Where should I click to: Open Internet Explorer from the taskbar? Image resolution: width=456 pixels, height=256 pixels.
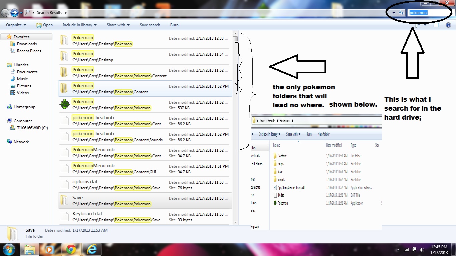[91, 249]
